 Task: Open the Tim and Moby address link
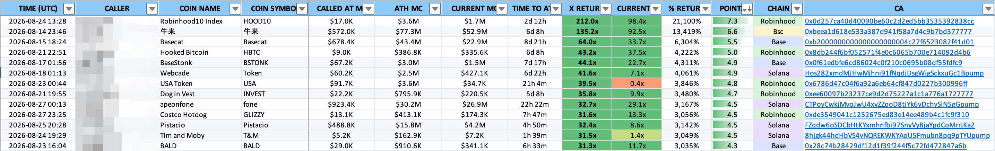coord(897,136)
